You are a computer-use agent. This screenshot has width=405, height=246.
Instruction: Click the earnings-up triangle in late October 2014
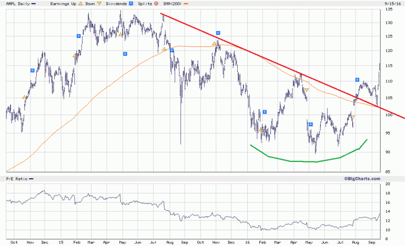pos(24,97)
